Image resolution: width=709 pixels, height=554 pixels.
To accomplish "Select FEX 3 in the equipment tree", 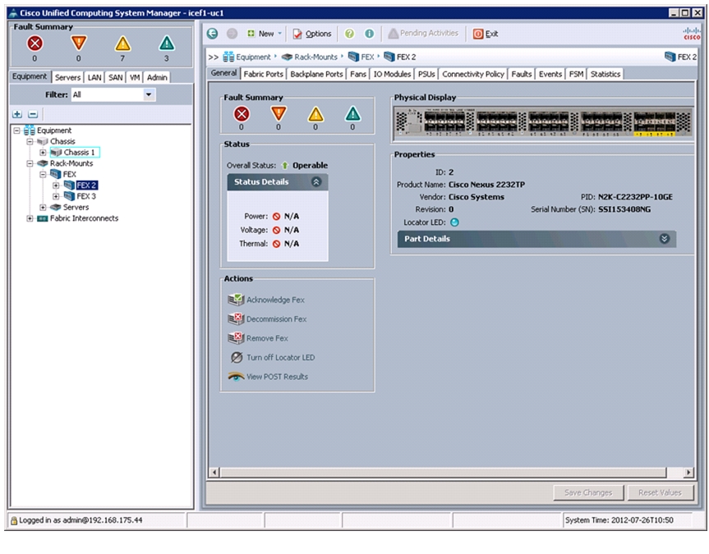I will 86,196.
